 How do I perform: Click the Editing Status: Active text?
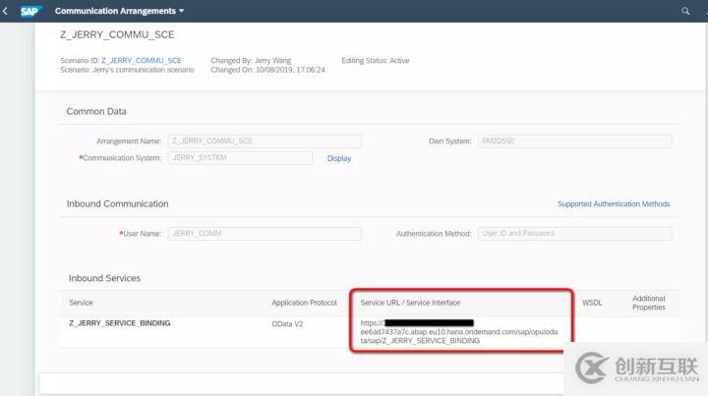click(x=376, y=61)
